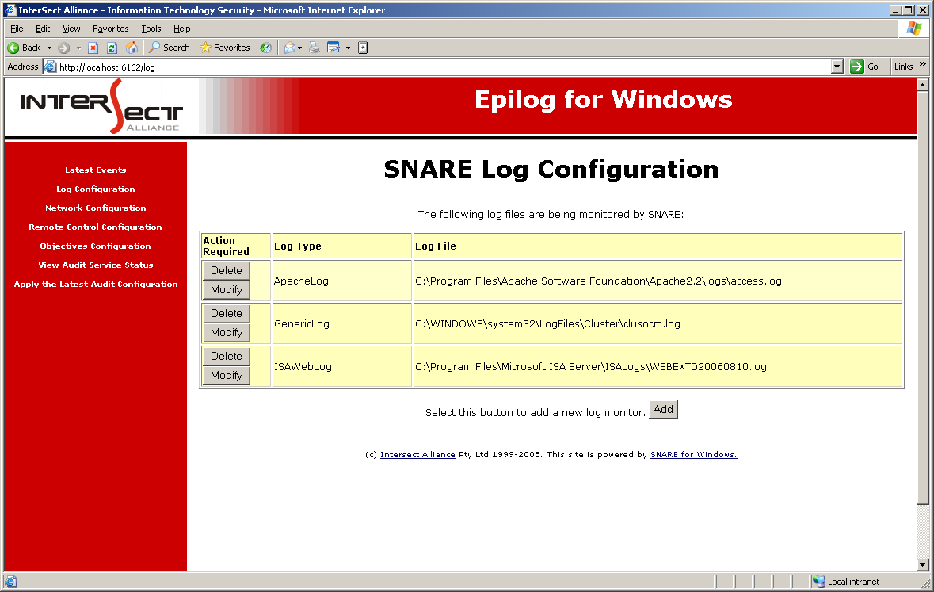Open the Edit button dropdown arrow

(348, 48)
